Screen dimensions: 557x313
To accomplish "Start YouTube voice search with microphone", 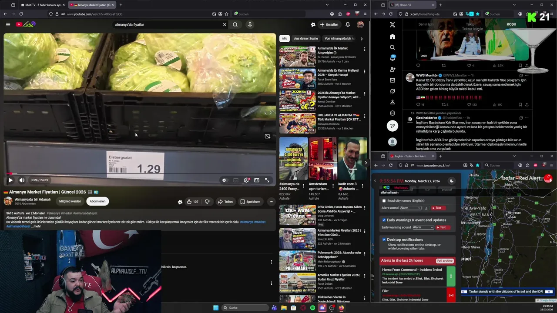I will click(x=250, y=24).
